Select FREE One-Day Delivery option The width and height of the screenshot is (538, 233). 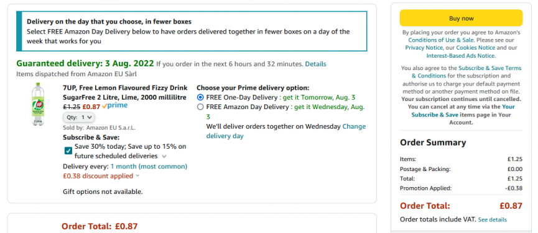pyautogui.click(x=200, y=97)
